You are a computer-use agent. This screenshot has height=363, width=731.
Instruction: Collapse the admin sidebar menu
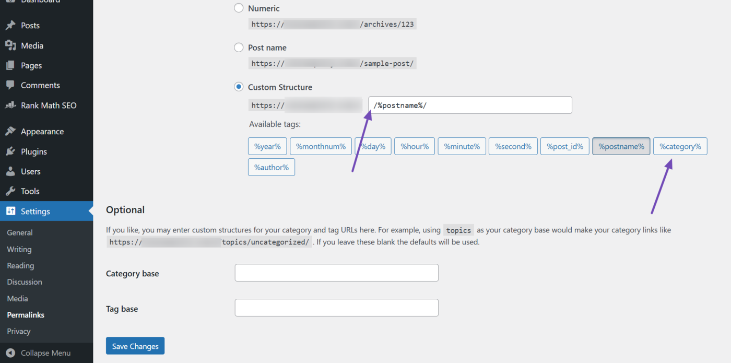pos(46,353)
